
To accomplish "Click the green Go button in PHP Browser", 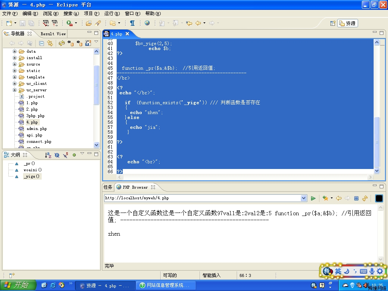I will point(313,198).
